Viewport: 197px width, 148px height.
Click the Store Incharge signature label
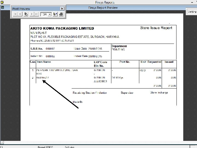coord(159,93)
